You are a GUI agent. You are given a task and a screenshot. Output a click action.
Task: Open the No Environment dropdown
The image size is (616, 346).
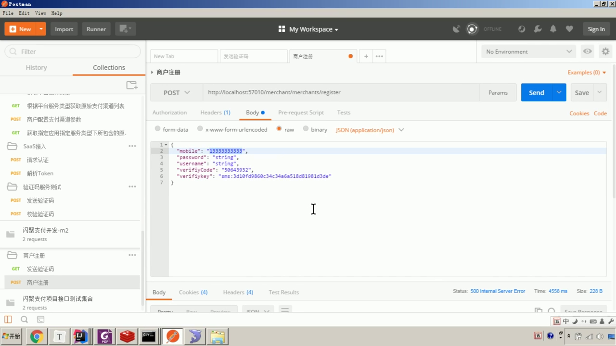[528, 51]
